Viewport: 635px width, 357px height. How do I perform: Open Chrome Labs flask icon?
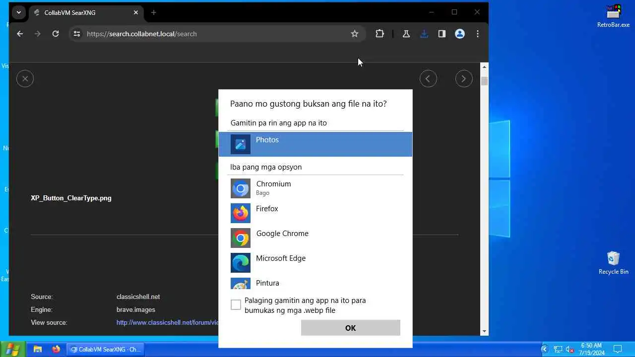coord(406,34)
